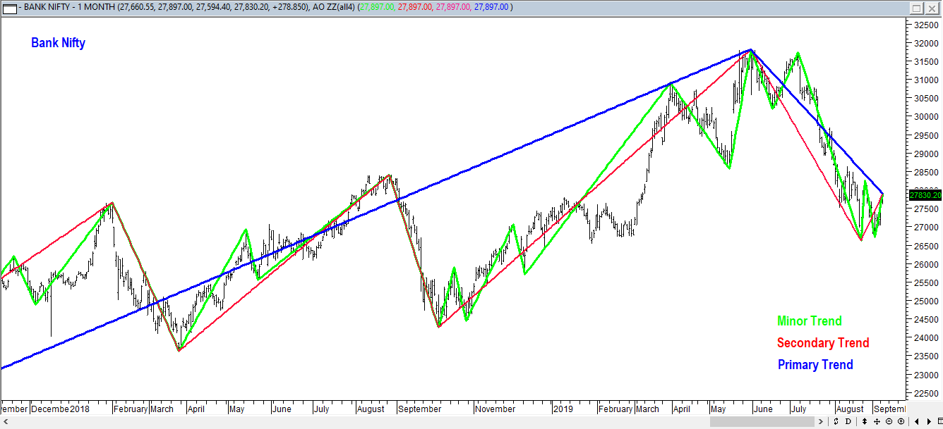Step back with the left triangle icon
Screen dimensions: 943x429
pyautogui.click(x=916, y=421)
